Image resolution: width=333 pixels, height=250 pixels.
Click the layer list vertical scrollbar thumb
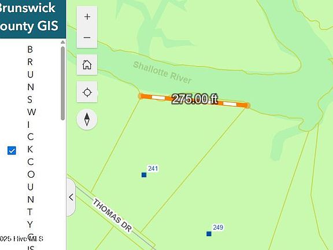(62, 83)
